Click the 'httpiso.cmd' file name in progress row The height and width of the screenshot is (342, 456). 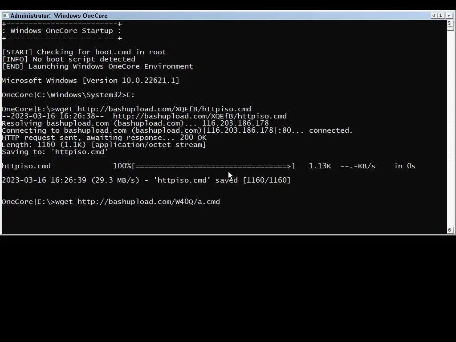(26, 166)
